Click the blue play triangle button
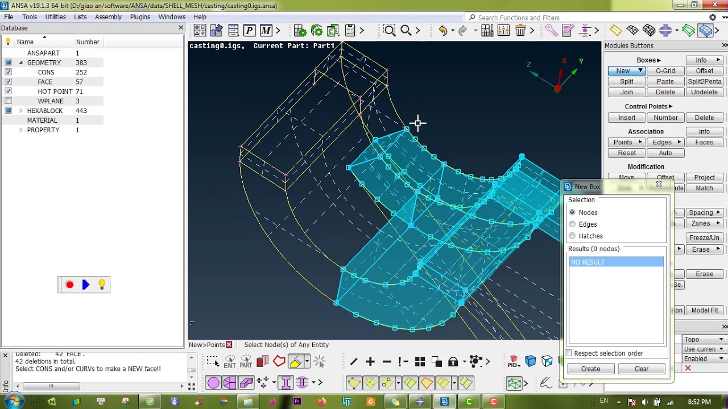728x409 pixels. click(x=85, y=285)
